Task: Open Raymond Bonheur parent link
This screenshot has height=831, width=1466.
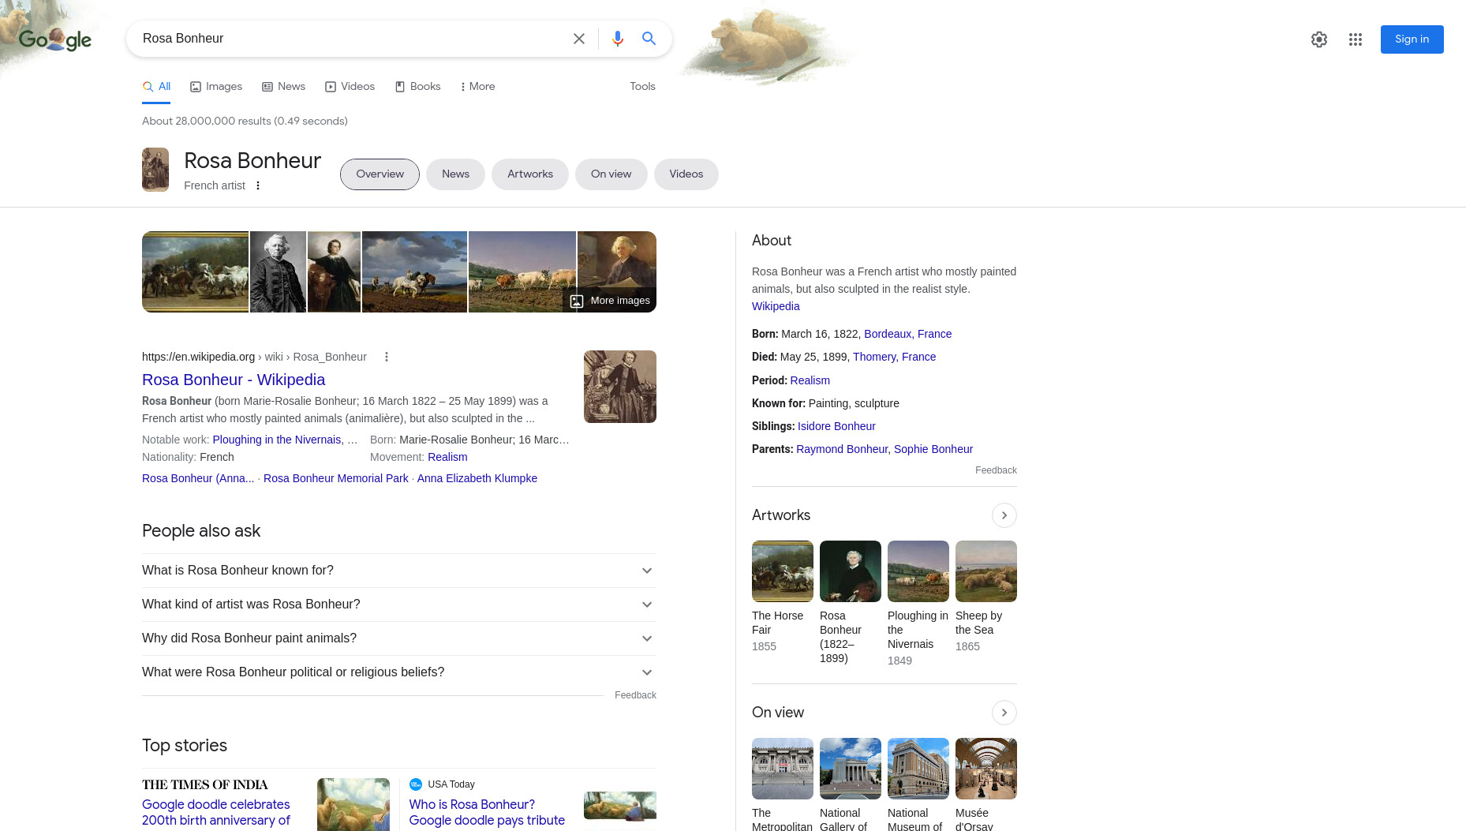Action: [842, 449]
